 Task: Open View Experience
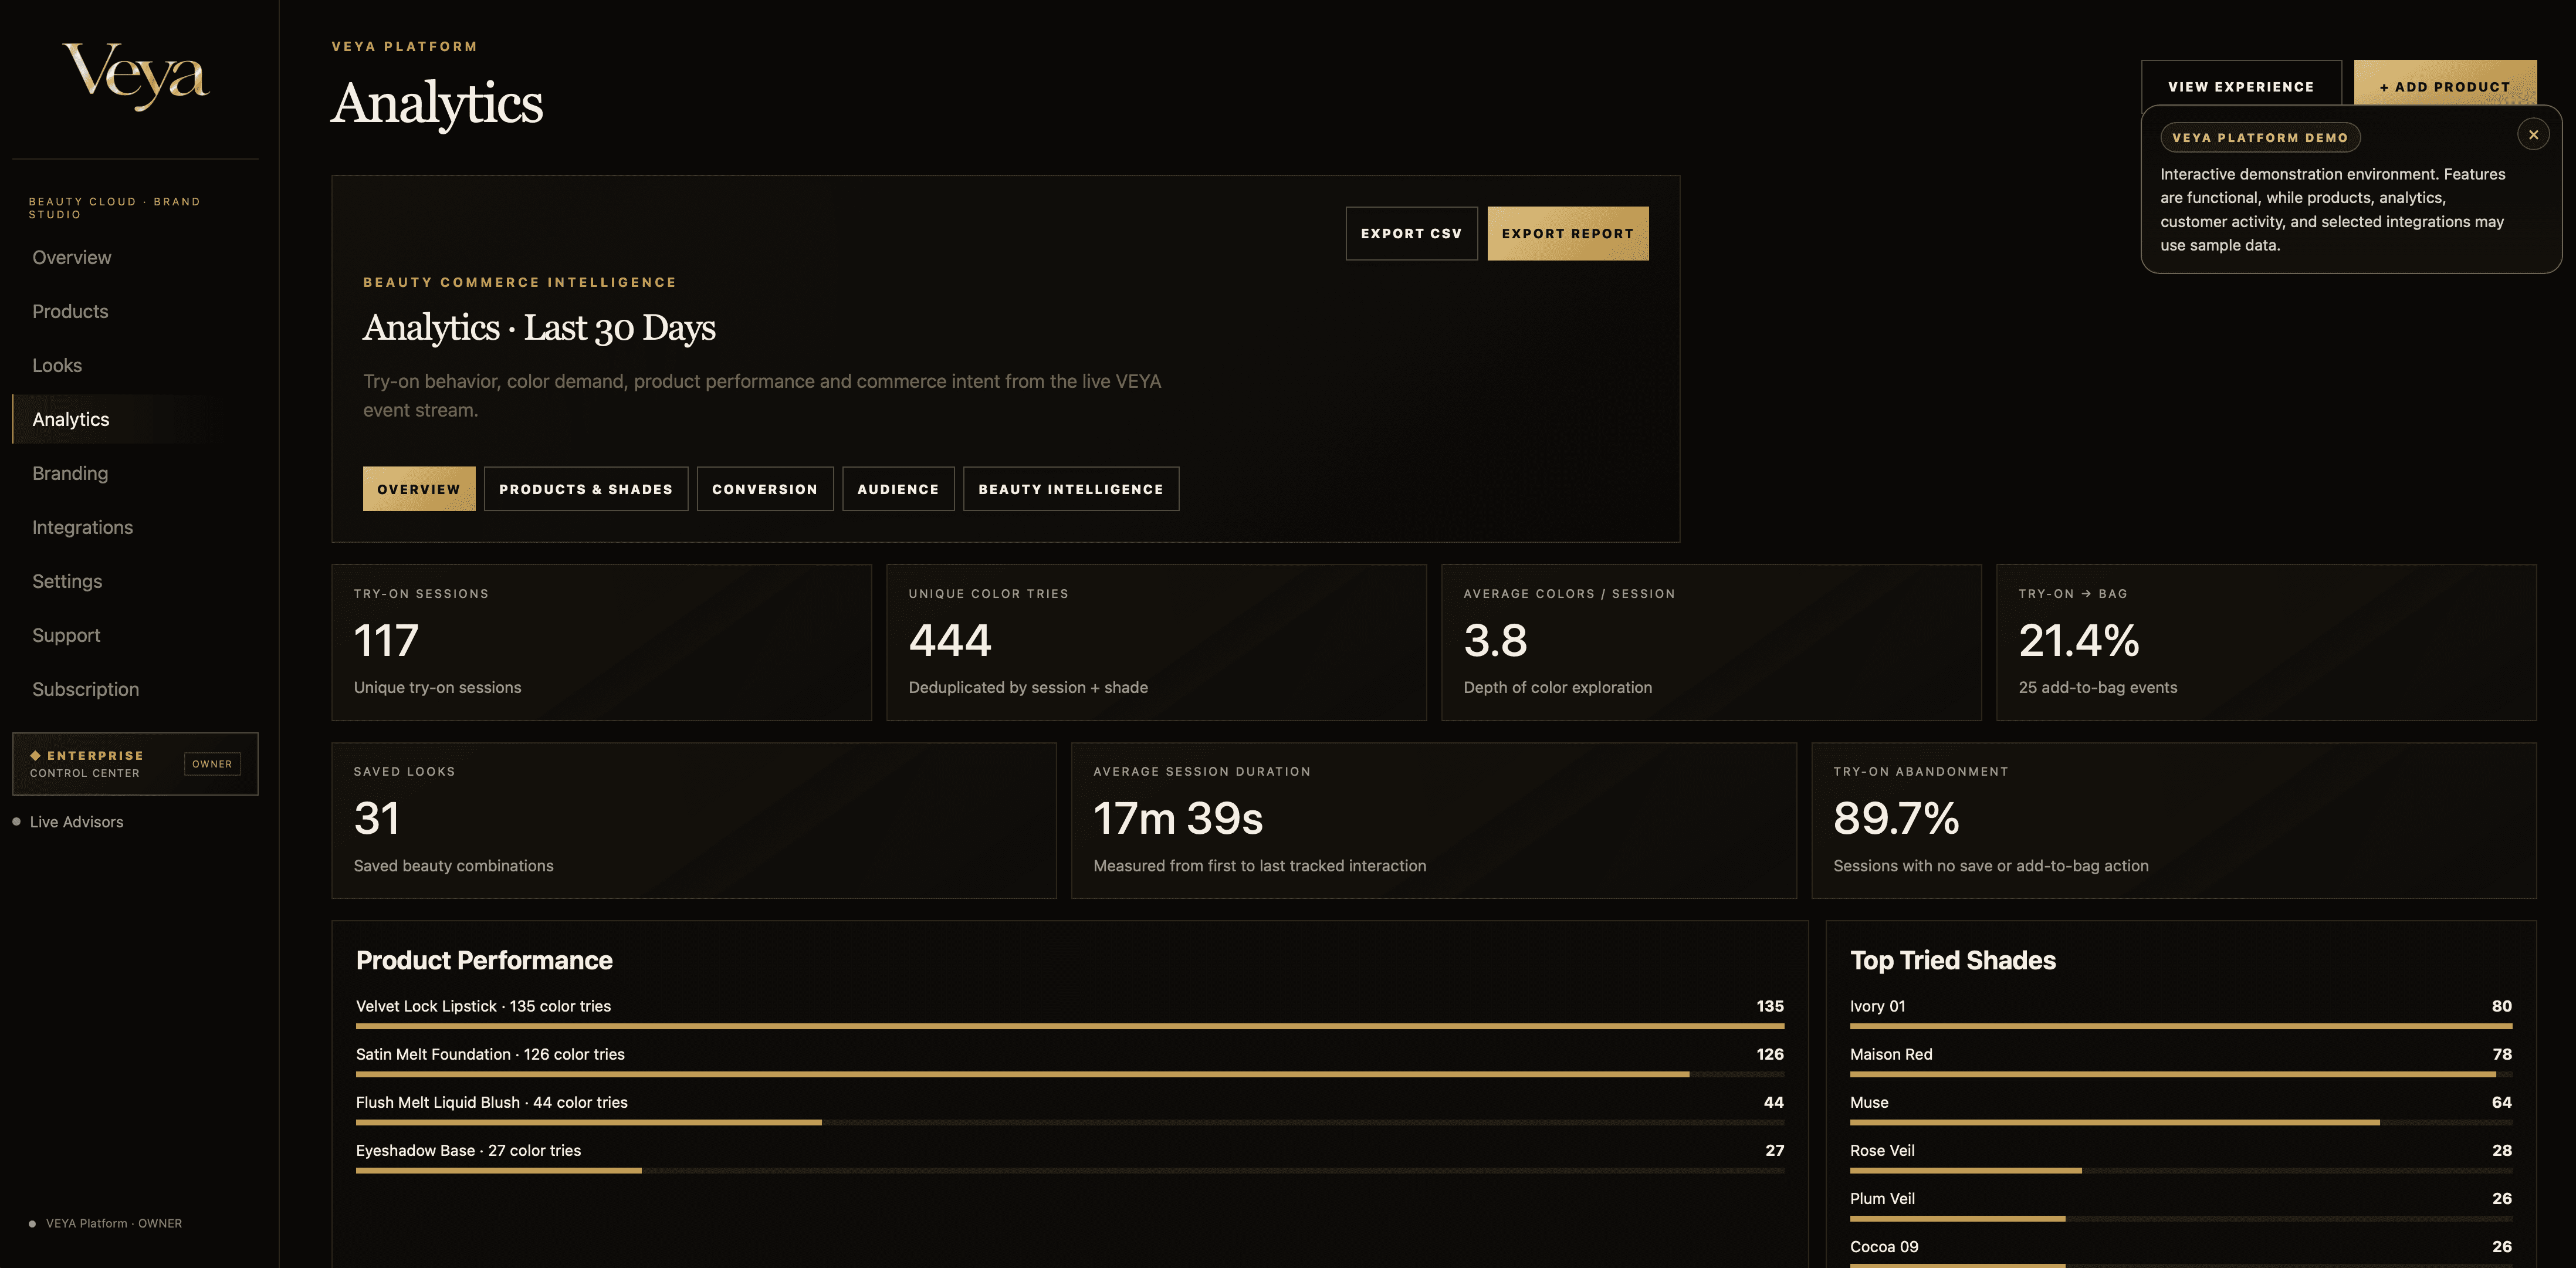point(2241,86)
